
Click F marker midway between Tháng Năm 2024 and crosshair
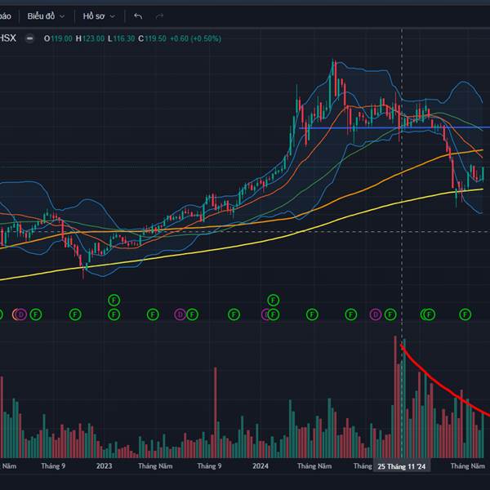(350, 314)
